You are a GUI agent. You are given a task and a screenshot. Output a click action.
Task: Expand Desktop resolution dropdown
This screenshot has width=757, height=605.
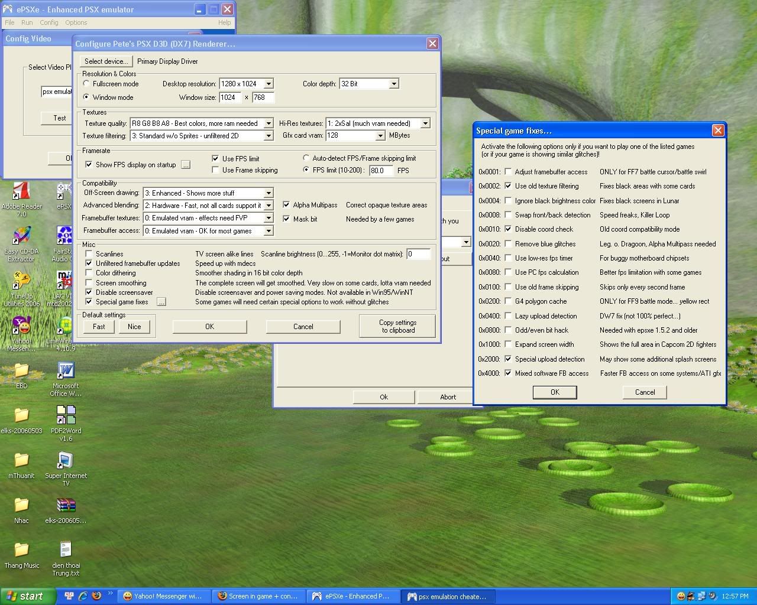coord(268,84)
